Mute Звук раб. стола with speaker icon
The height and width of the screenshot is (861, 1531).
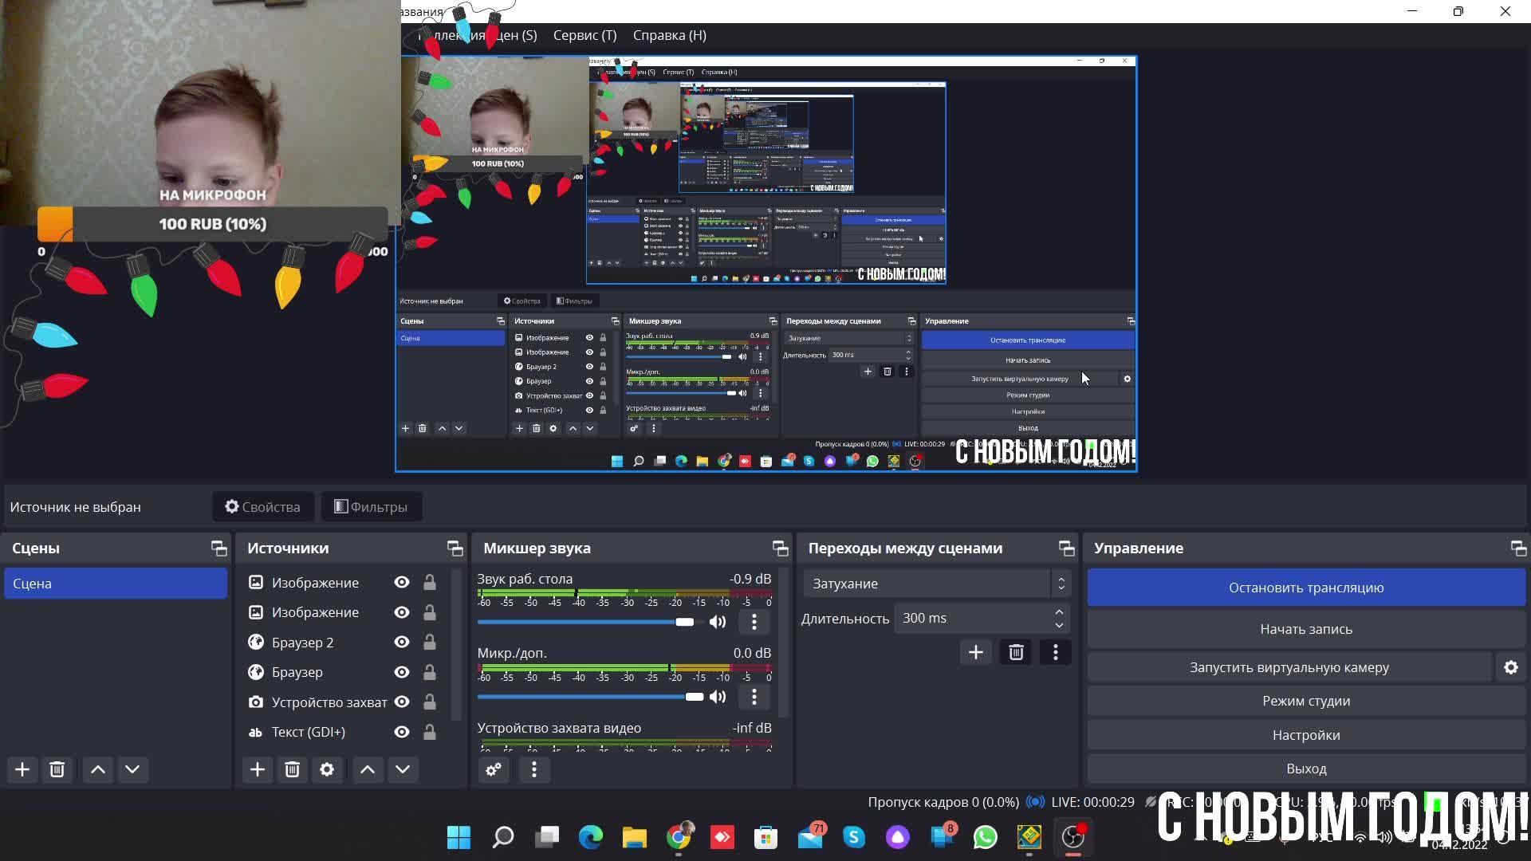[x=717, y=622]
